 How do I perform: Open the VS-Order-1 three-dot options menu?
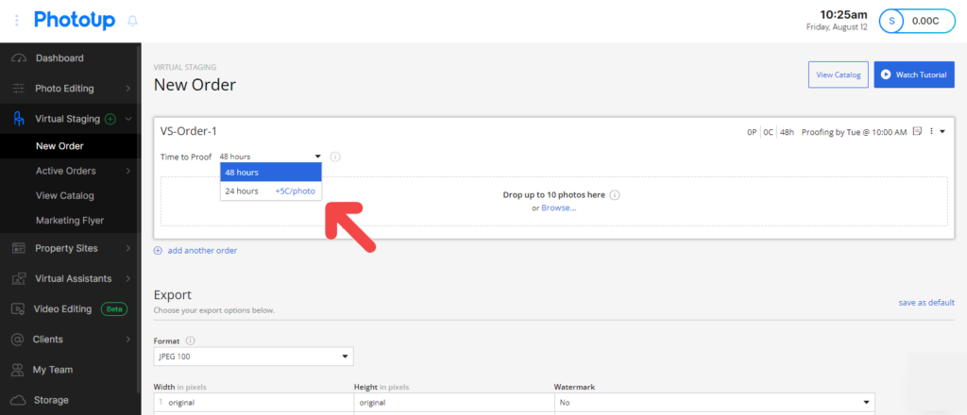click(931, 131)
